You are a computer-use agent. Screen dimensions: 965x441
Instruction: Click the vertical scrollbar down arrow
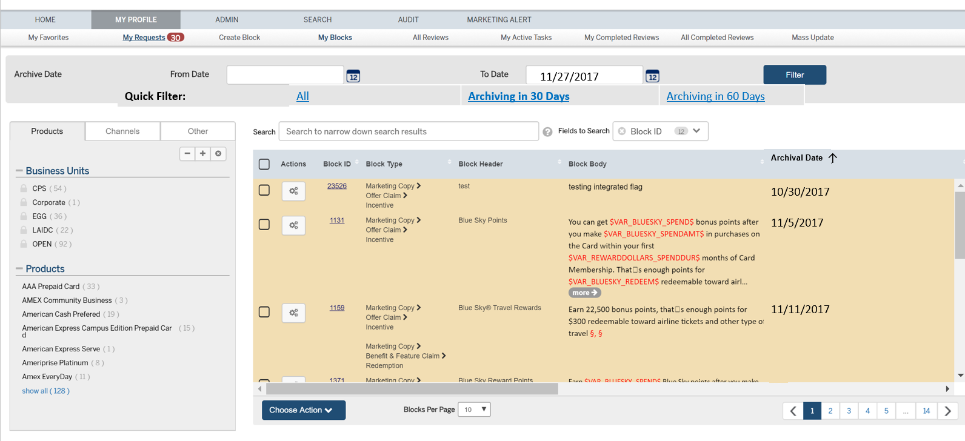960,376
